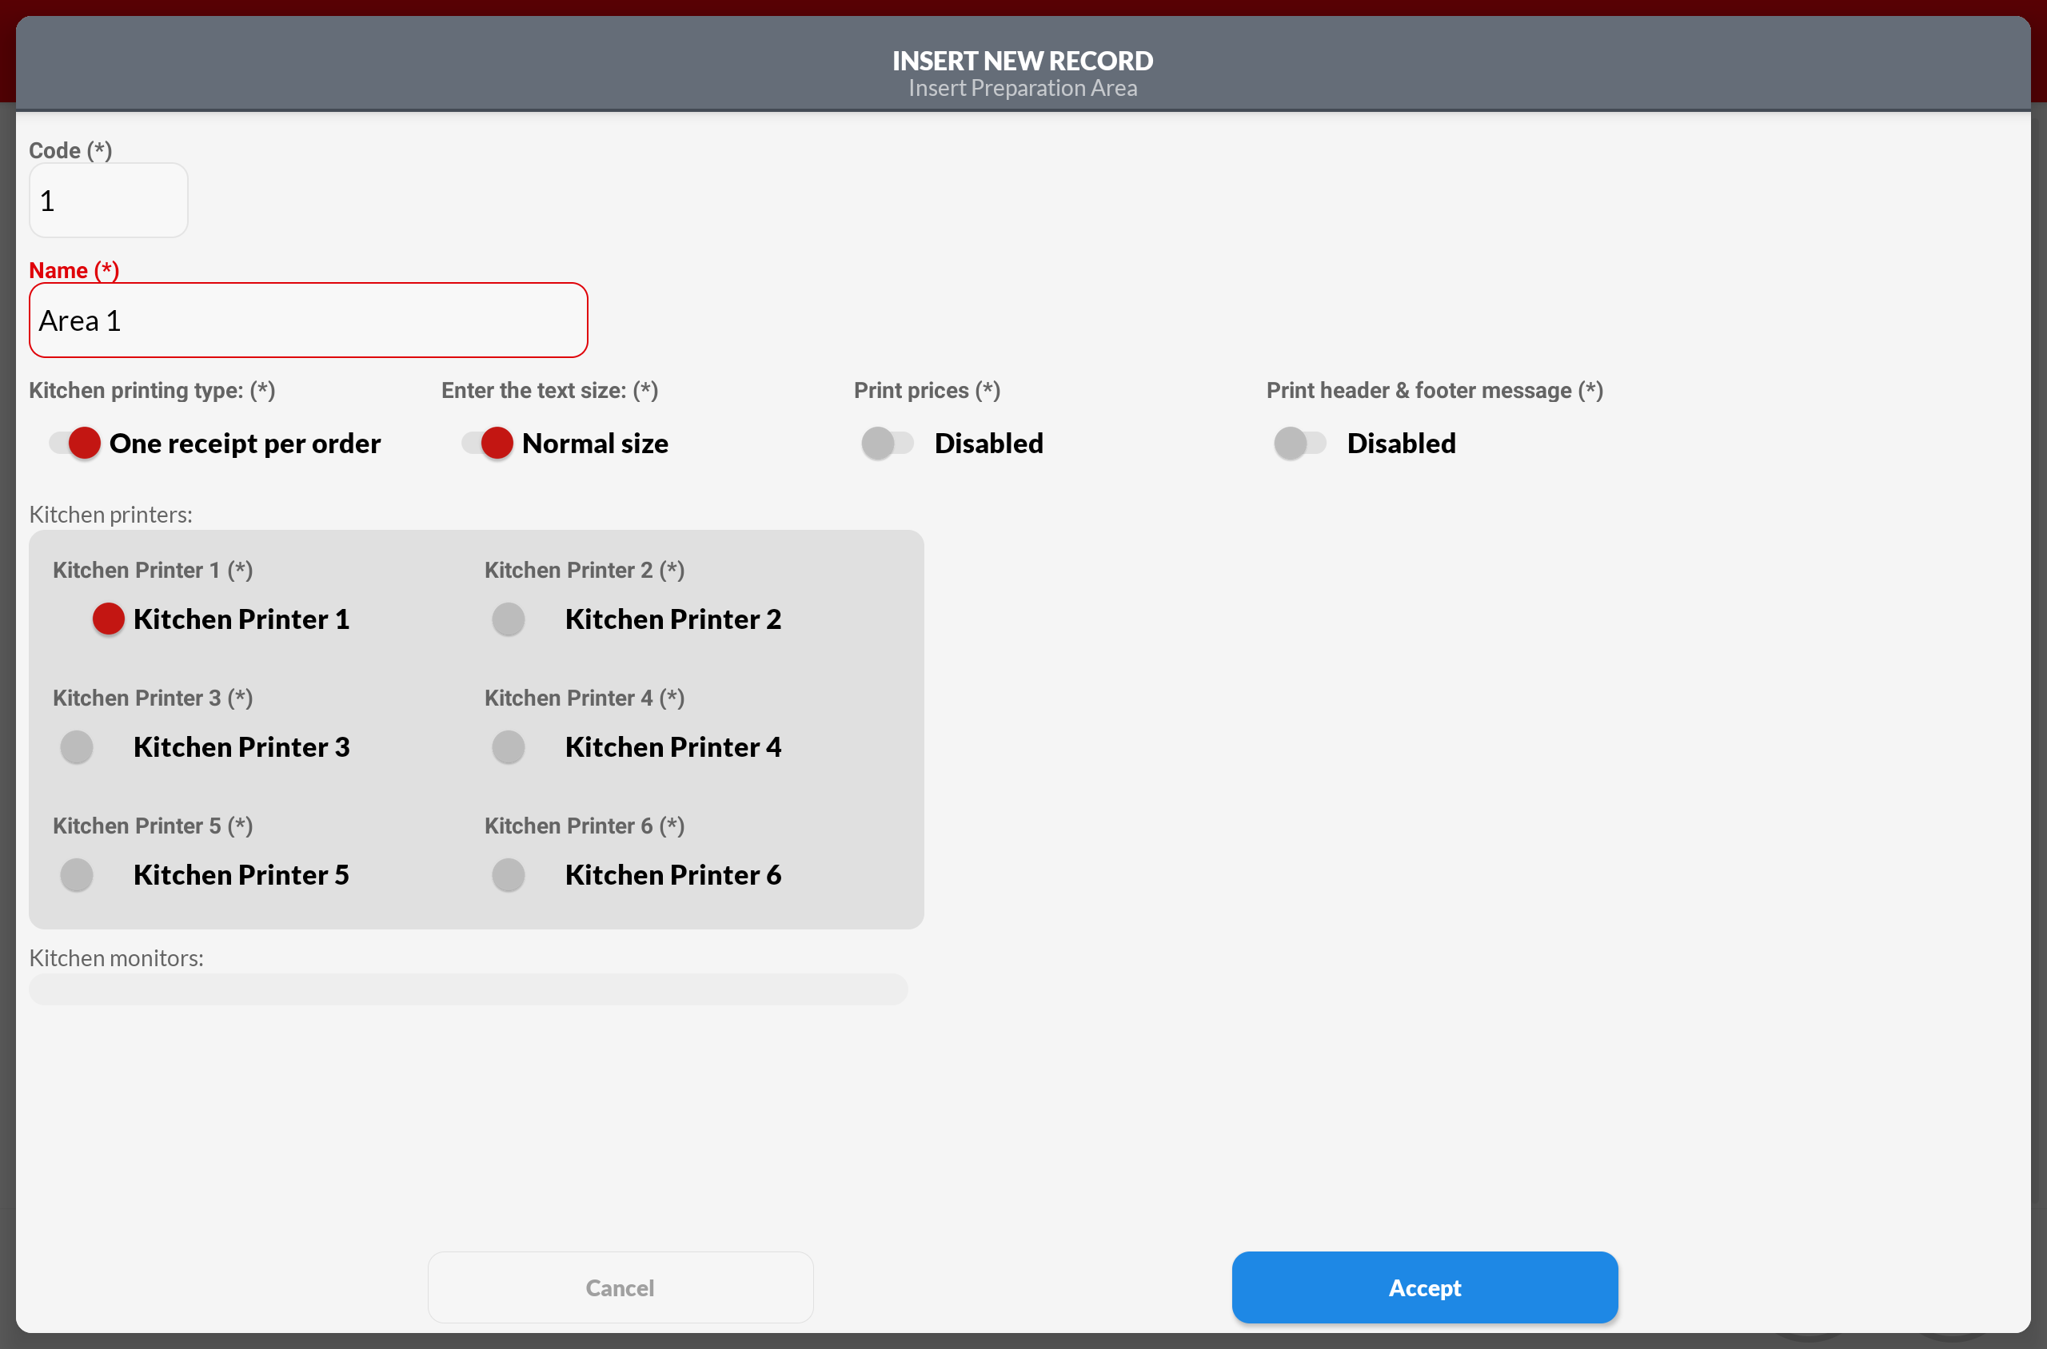Click the Name field containing Area 1
The image size is (2047, 1349).
[x=308, y=320]
